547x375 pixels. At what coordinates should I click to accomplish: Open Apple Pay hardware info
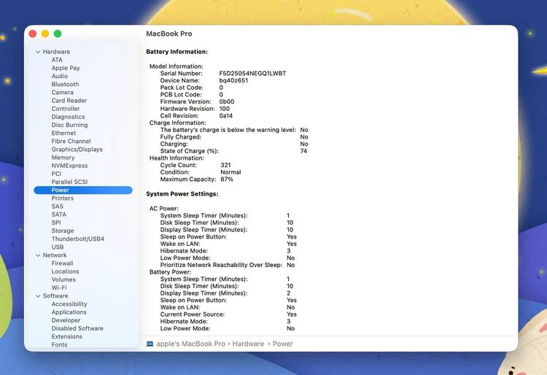point(66,68)
